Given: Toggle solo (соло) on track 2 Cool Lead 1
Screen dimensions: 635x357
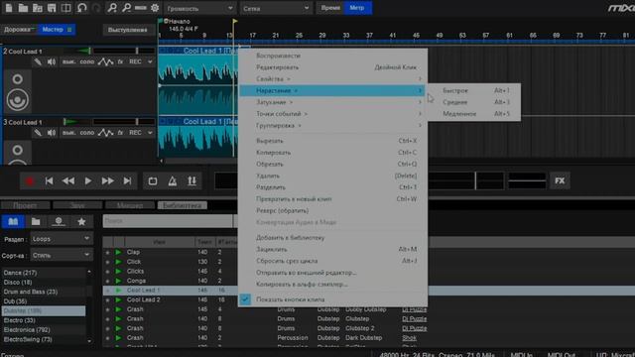Looking at the screenshot, I should coord(86,61).
